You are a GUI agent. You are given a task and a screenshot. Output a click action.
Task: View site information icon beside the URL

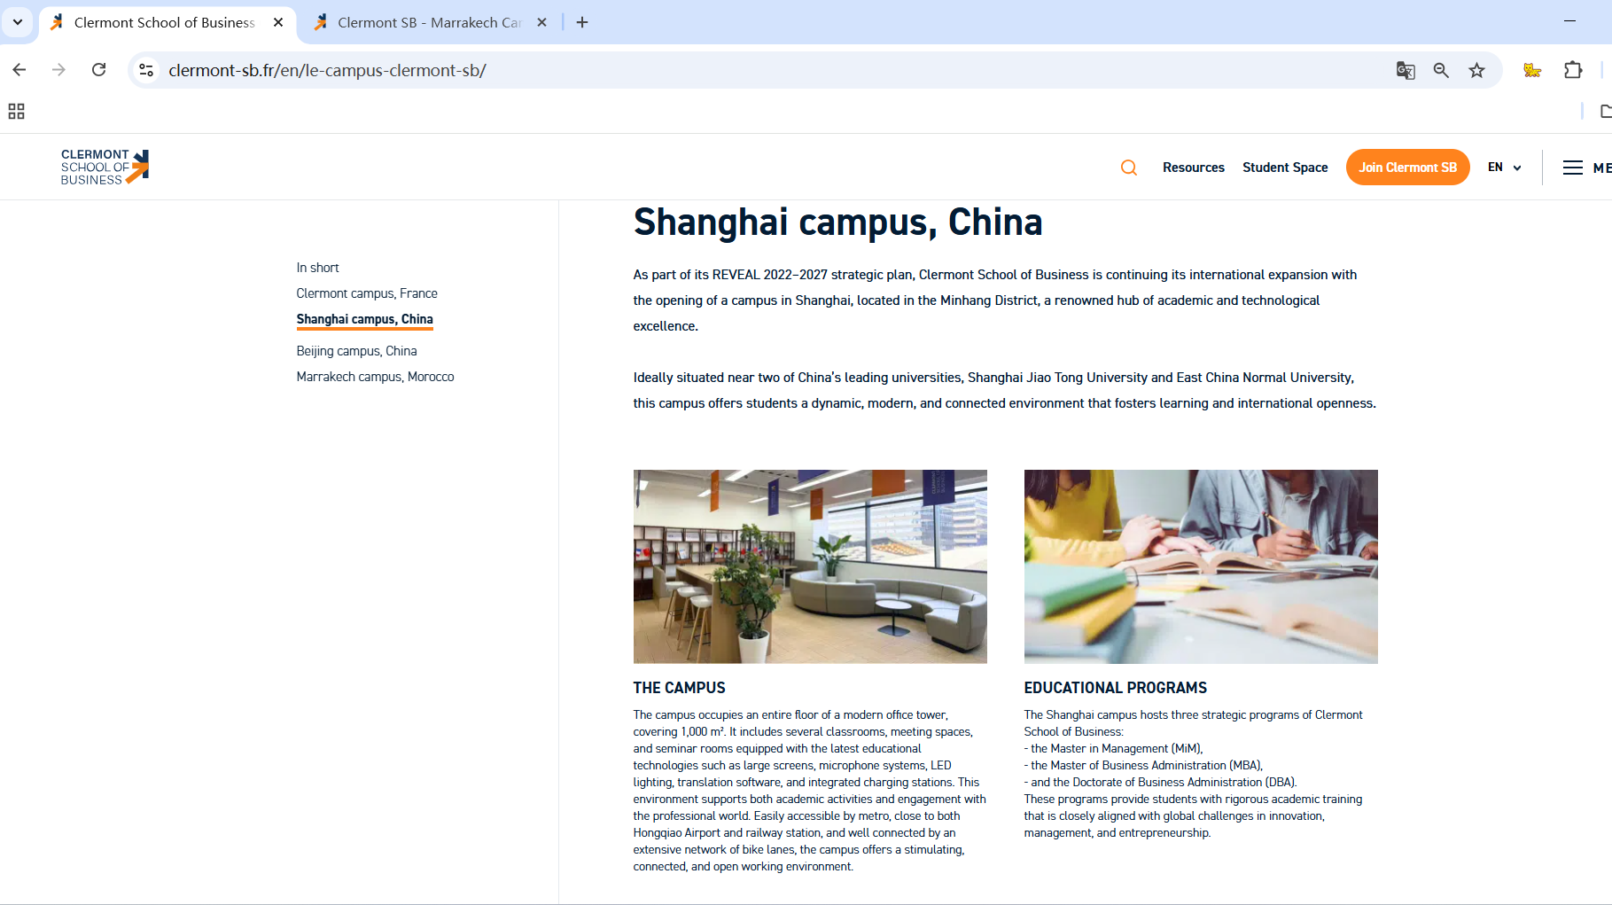[x=147, y=70]
